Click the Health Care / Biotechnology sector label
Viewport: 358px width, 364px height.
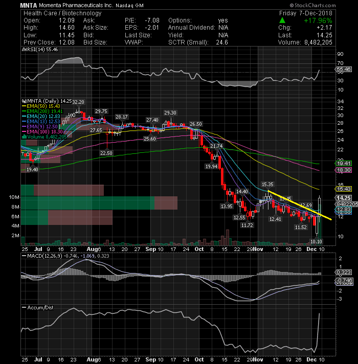click(x=63, y=13)
